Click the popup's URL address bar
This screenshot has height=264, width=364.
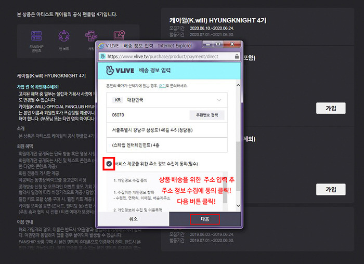(170, 56)
